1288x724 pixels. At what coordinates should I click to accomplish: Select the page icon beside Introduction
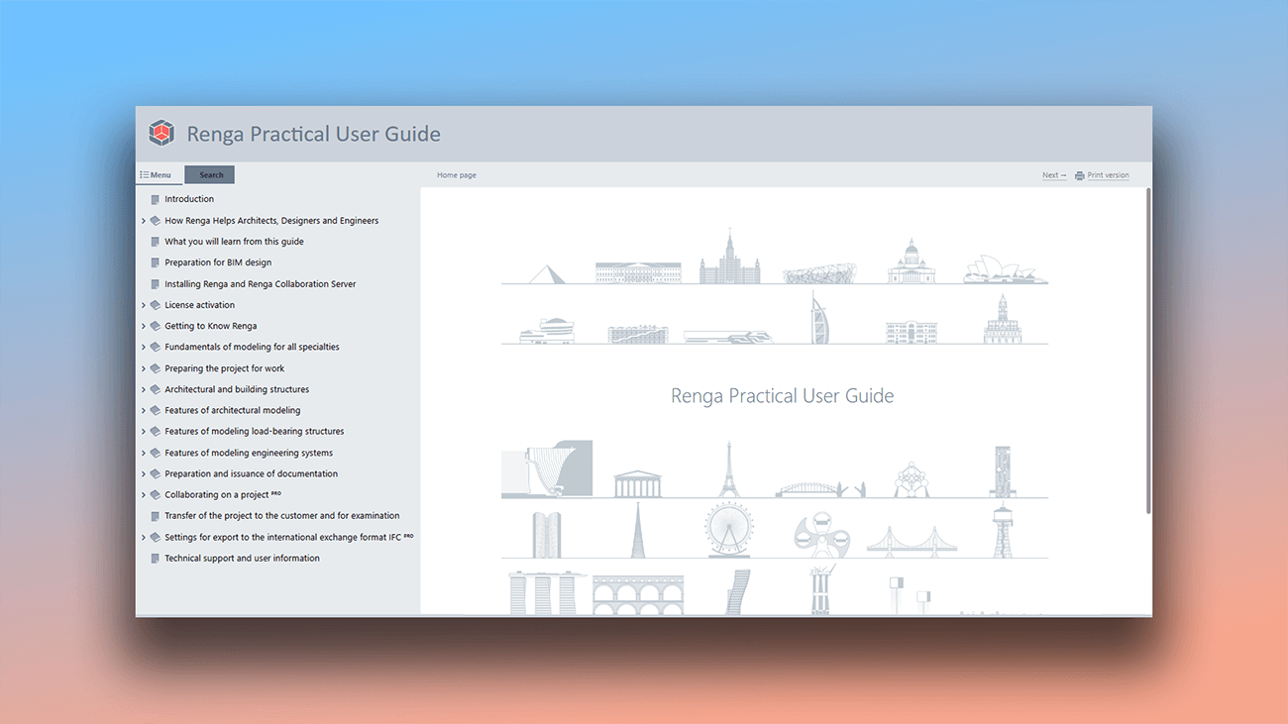tap(156, 198)
